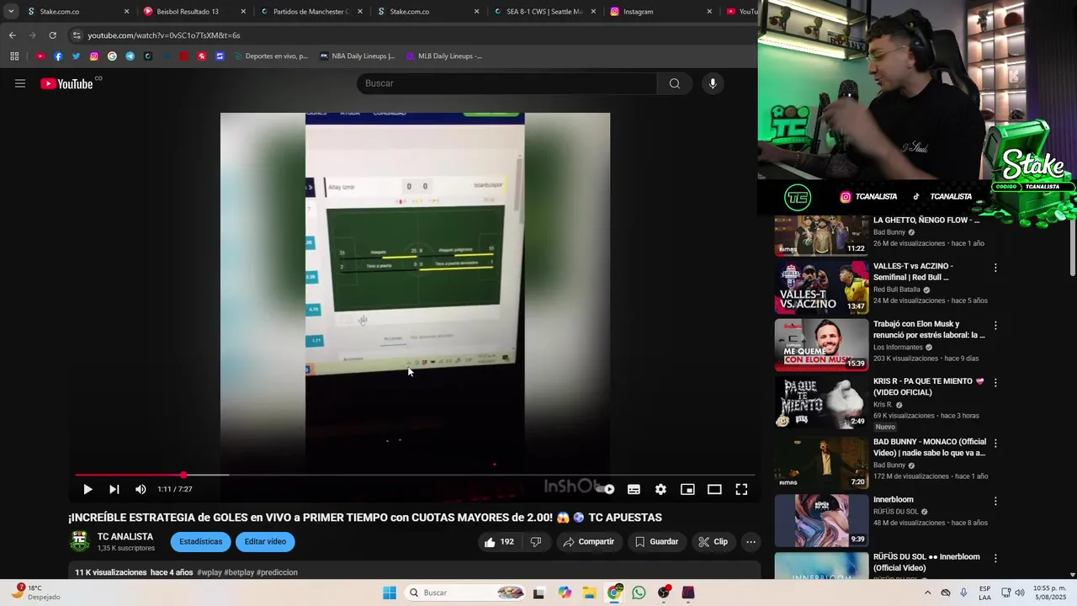The width and height of the screenshot is (1077, 606).
Task: Dislike the video with thumbs down
Action: point(536,542)
